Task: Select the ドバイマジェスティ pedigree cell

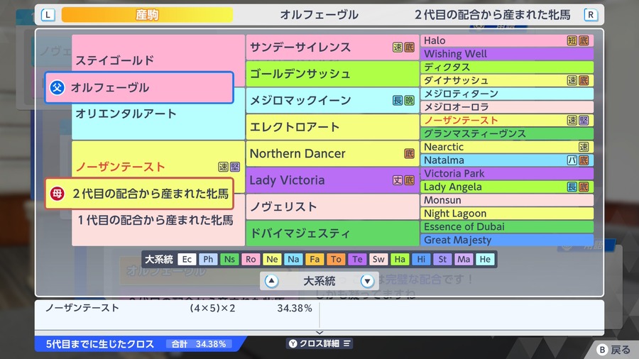Action: pyautogui.click(x=332, y=233)
